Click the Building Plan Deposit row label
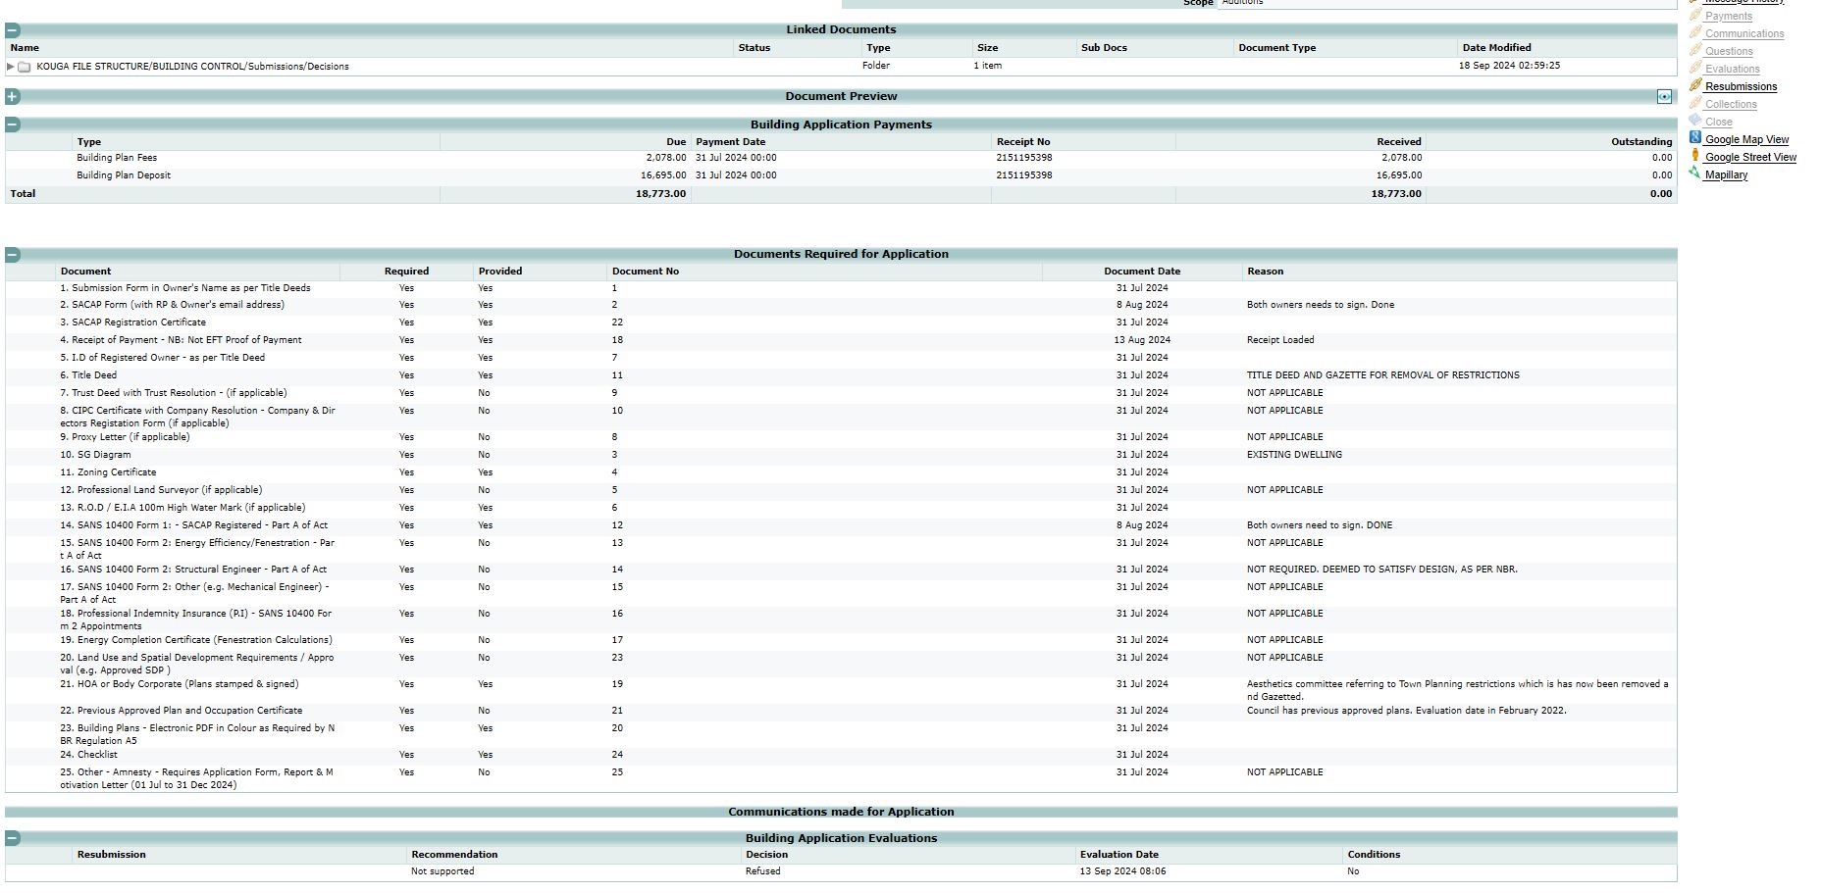Image resolution: width=1821 pixels, height=893 pixels. tap(124, 175)
